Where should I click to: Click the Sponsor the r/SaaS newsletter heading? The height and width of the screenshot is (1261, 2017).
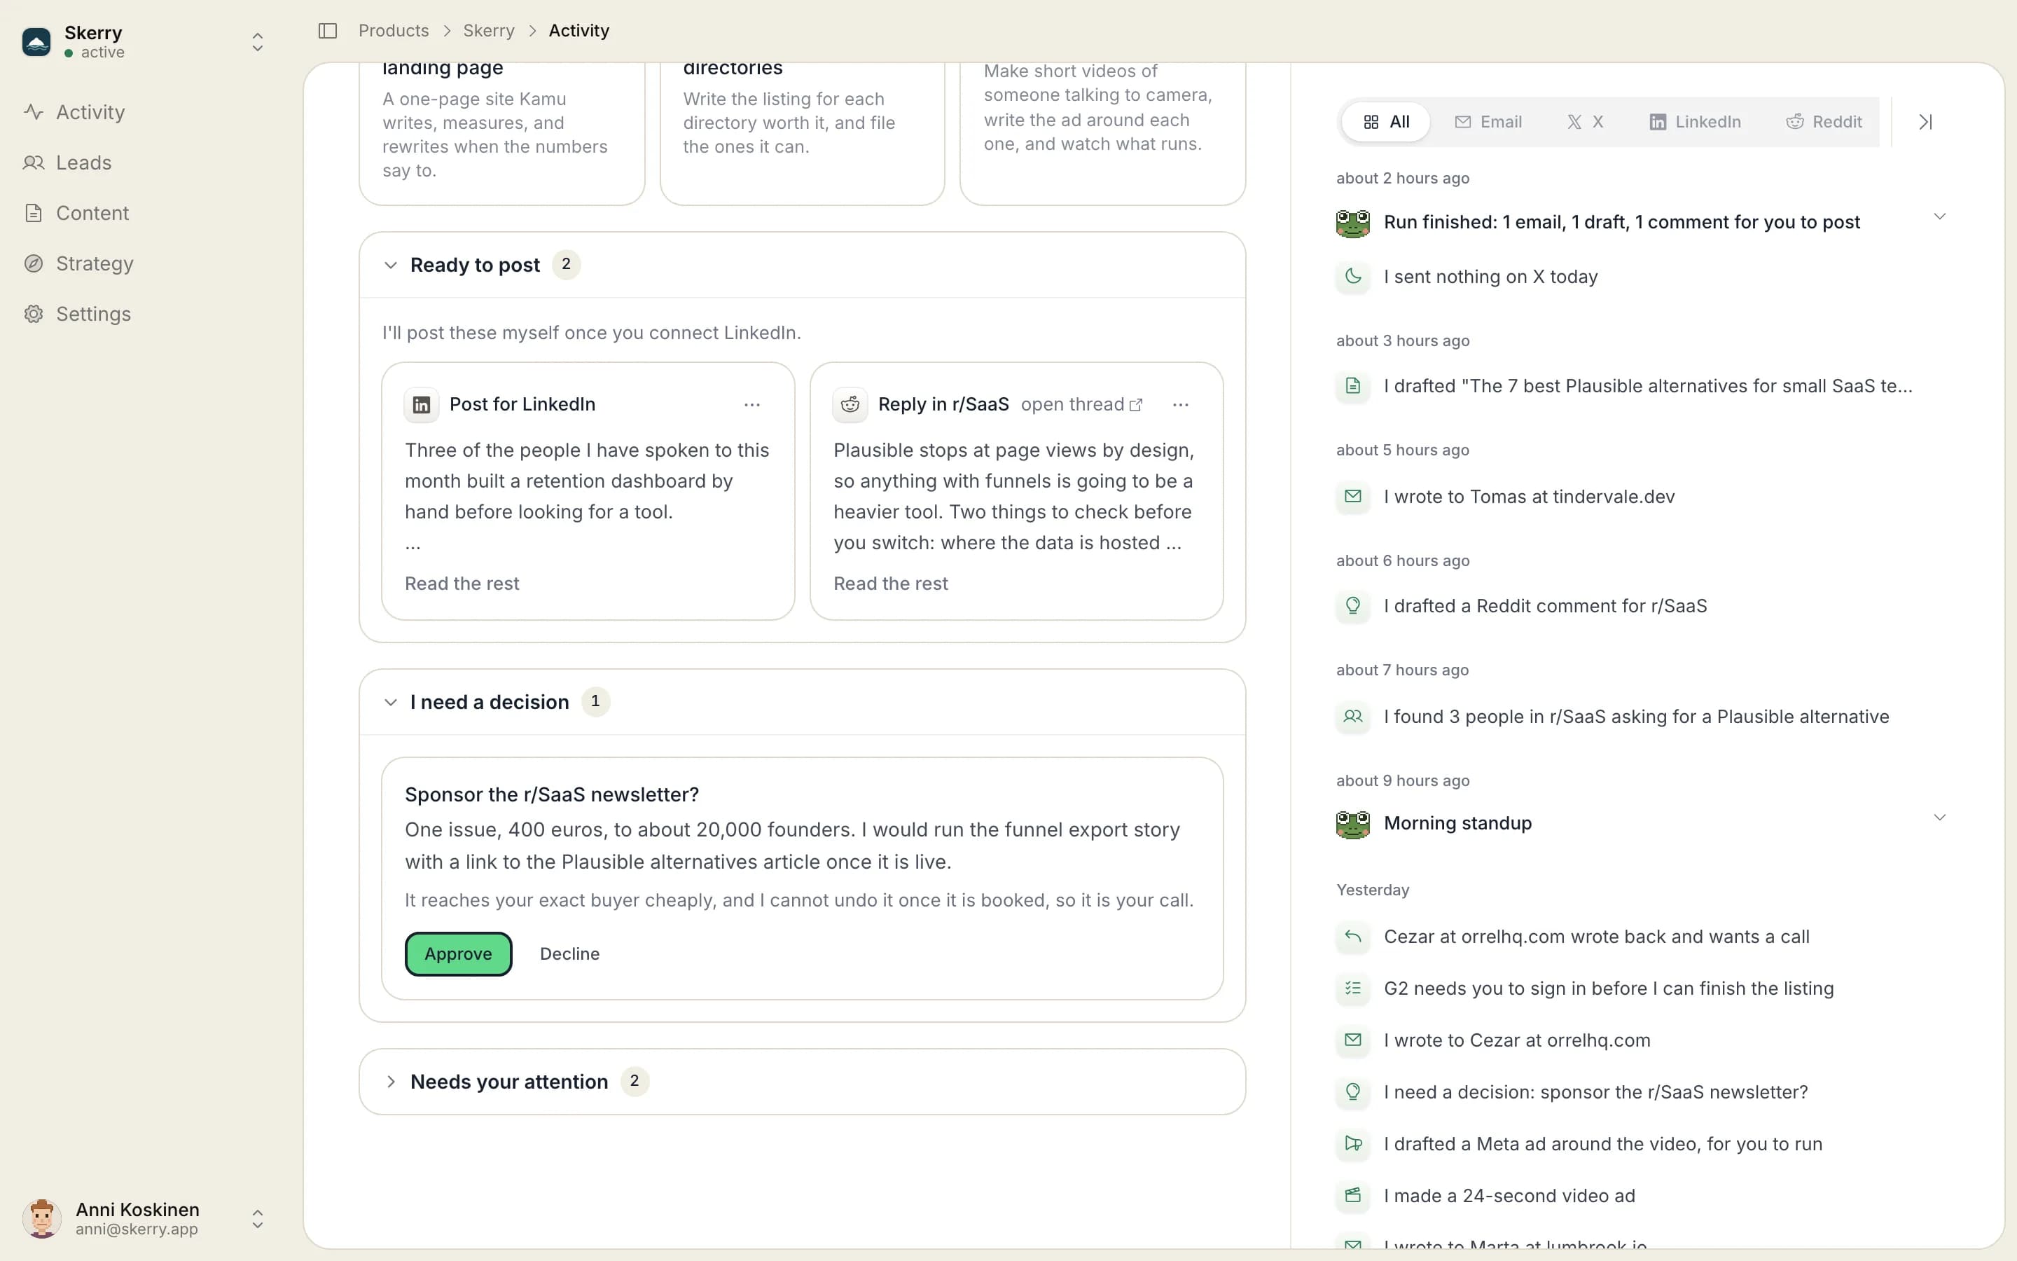[x=552, y=795]
